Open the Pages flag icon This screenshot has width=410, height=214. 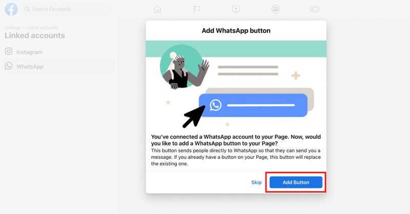197,9
